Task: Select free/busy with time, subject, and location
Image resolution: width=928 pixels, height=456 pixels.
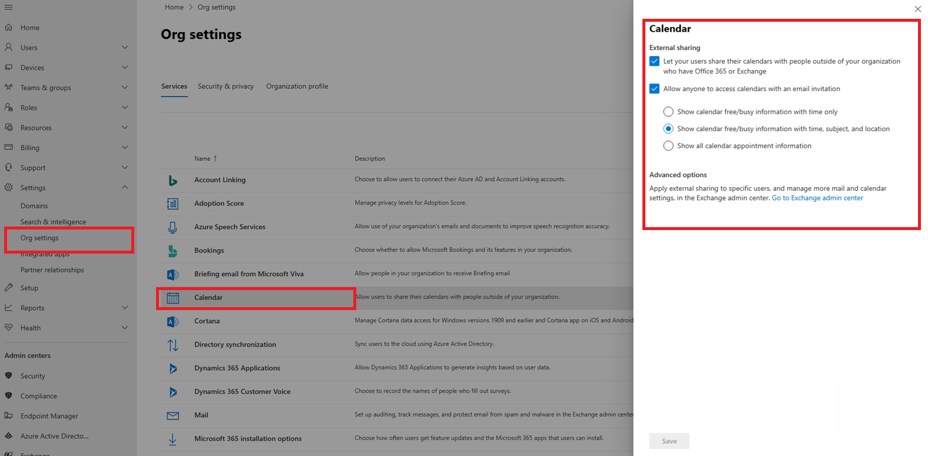Action: click(x=668, y=129)
